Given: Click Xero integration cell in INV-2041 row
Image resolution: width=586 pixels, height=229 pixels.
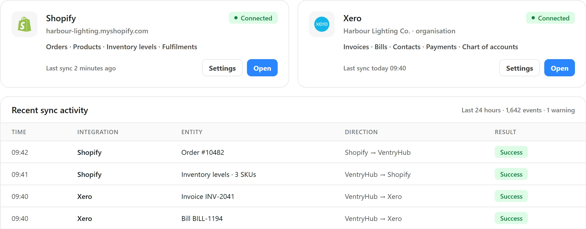Looking at the screenshot, I should pyautogui.click(x=85, y=196).
